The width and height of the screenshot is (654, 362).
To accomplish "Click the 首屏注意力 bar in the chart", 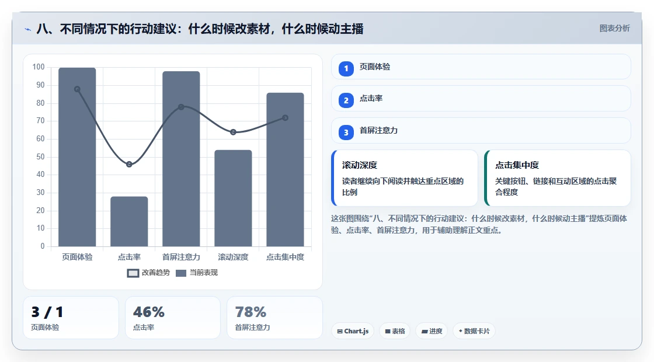I will click(x=181, y=159).
